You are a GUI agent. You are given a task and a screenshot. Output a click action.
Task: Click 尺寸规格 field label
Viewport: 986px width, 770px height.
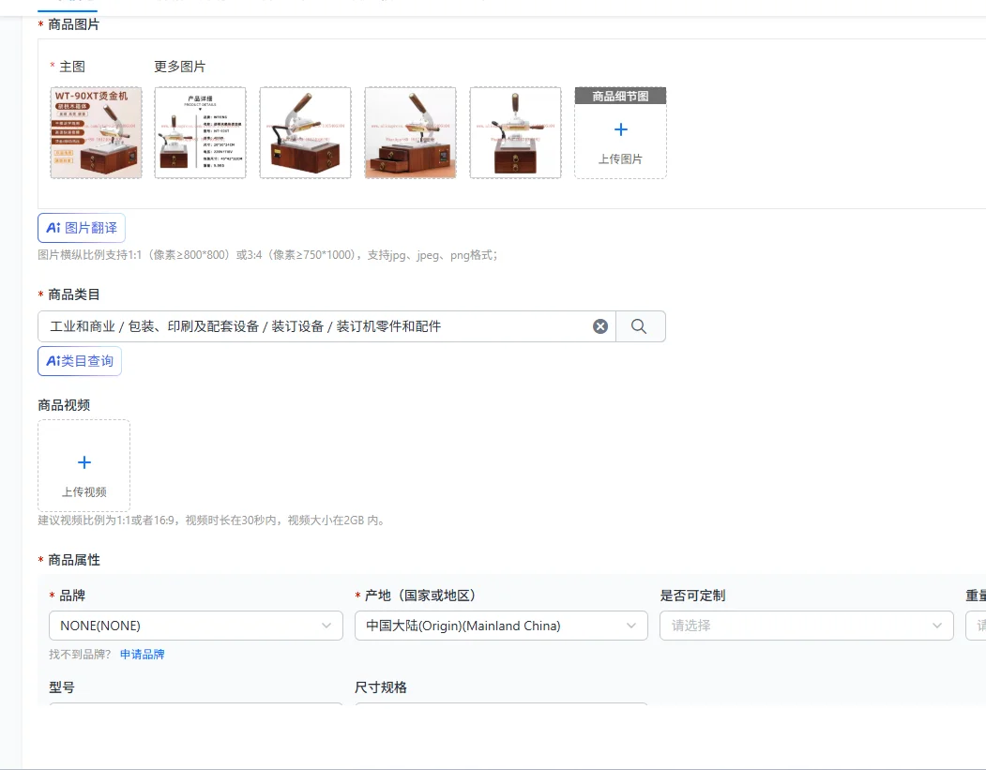pyautogui.click(x=381, y=687)
